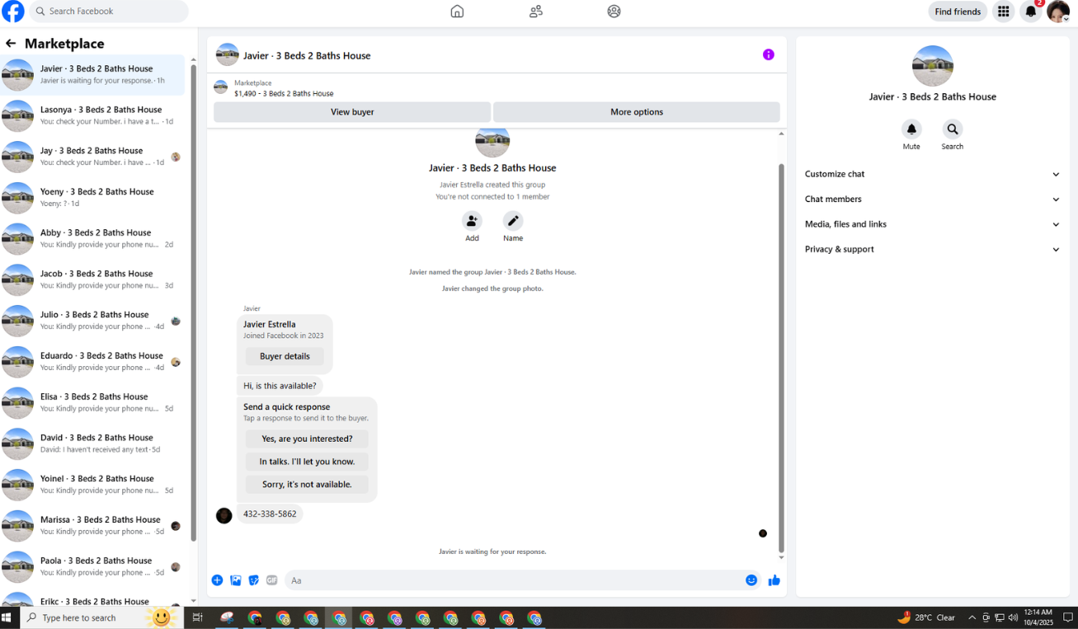
Task: Click the chat messages scrollbar
Action: [x=782, y=359]
